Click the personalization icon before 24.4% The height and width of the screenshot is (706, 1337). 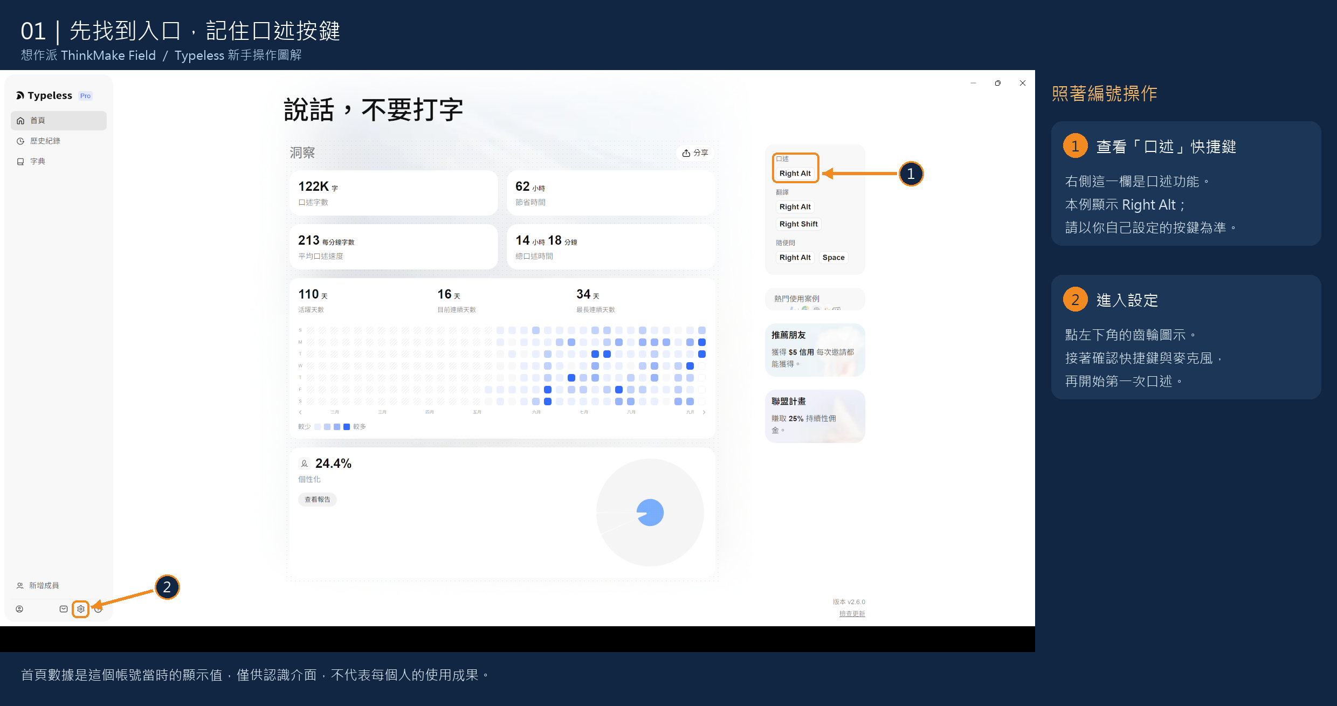click(x=305, y=463)
